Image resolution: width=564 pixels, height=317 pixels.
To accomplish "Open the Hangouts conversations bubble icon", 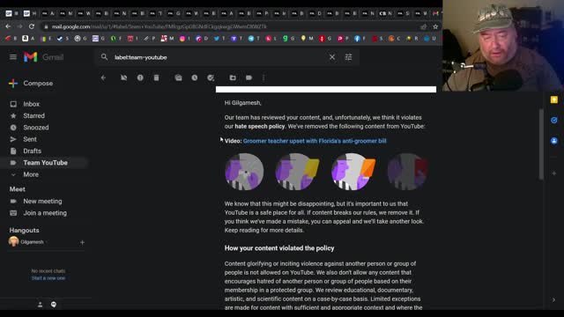I will [x=54, y=305].
